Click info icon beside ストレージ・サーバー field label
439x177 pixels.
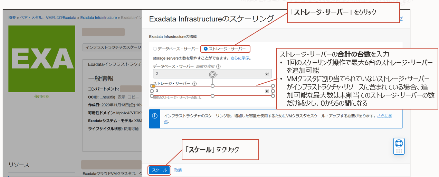coord(194,83)
